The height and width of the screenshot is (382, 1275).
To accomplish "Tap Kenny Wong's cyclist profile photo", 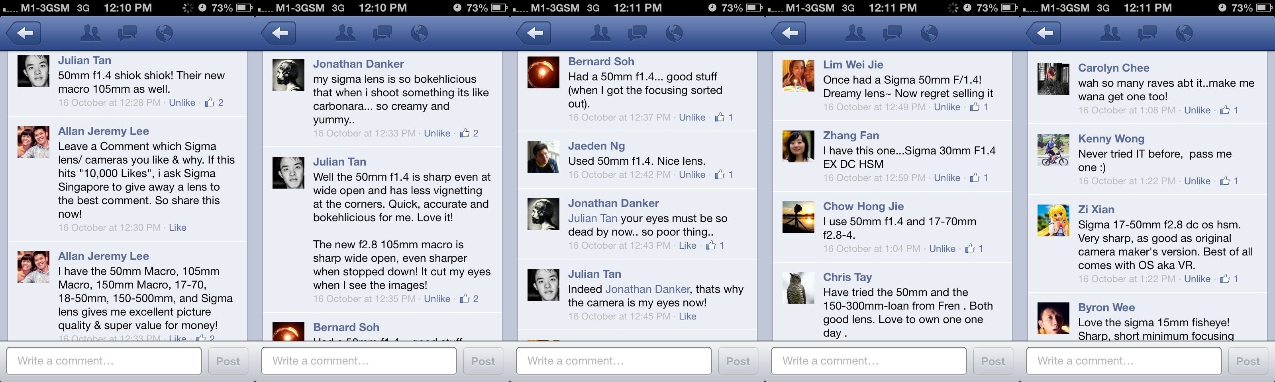I will pyautogui.click(x=1053, y=150).
